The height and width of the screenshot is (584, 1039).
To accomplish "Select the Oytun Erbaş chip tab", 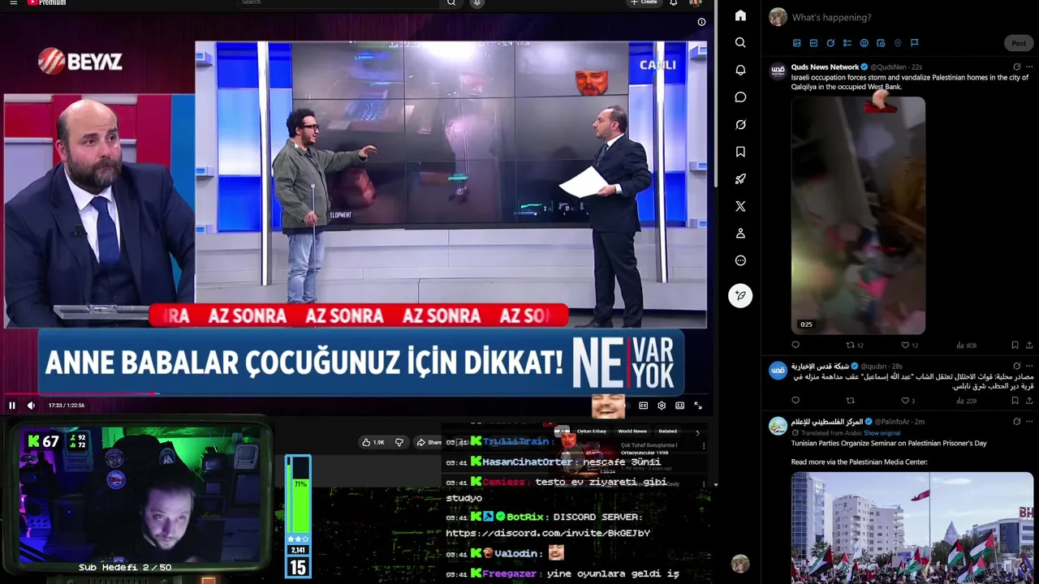I will pos(591,432).
